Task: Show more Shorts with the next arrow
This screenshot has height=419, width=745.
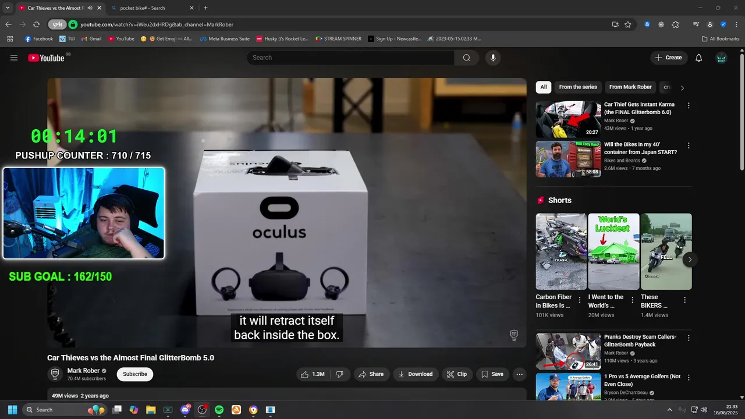Action: point(690,260)
